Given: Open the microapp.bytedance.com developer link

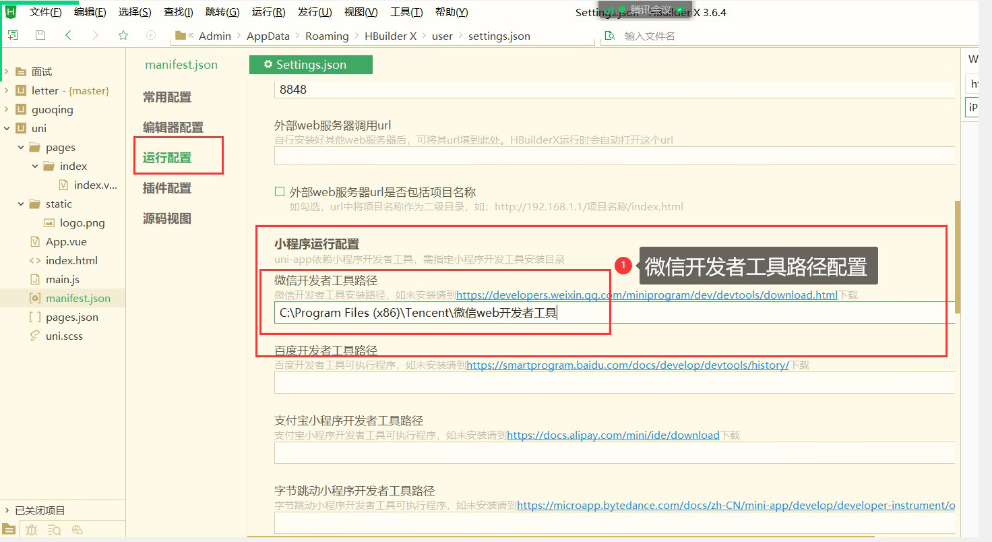Looking at the screenshot, I should (736, 506).
